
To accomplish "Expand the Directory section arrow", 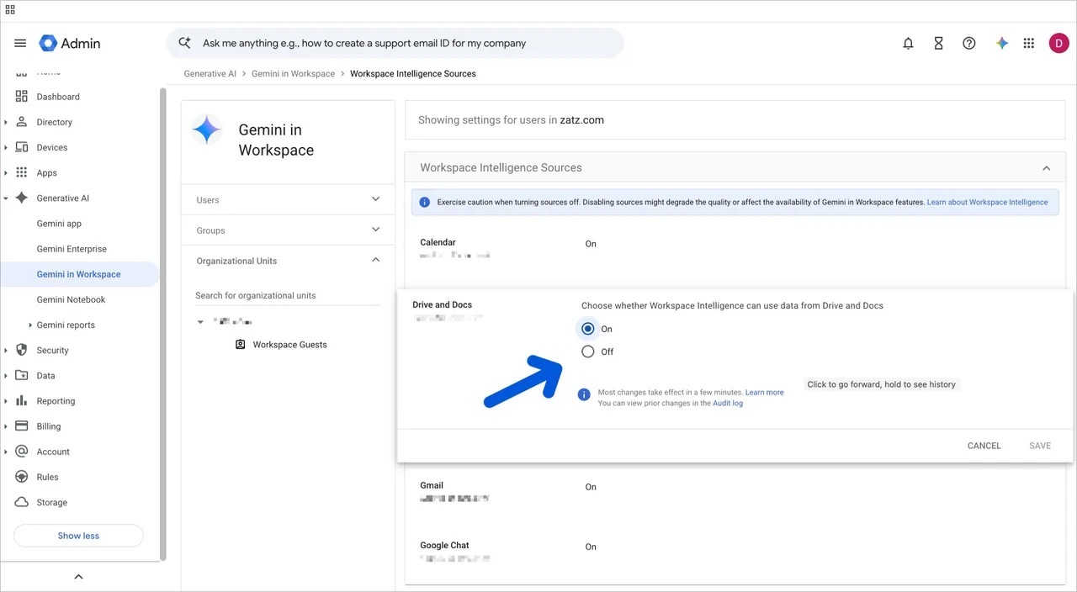I will coord(6,122).
